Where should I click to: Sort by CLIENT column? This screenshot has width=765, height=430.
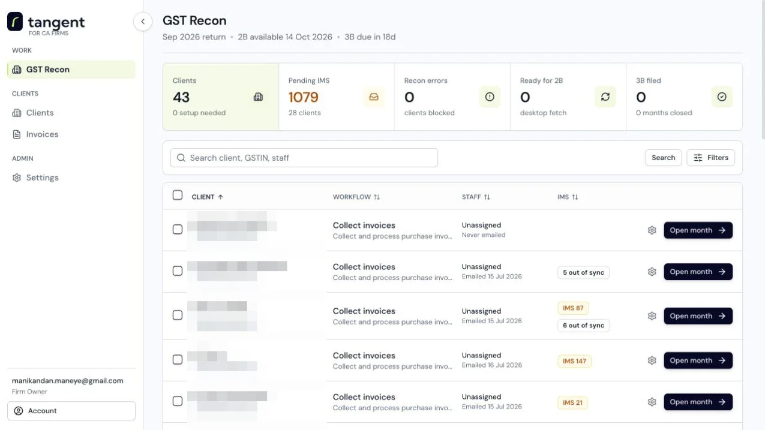(208, 197)
